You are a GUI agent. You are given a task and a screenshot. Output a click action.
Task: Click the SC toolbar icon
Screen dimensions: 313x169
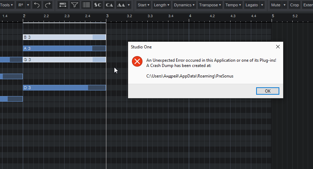98,5
